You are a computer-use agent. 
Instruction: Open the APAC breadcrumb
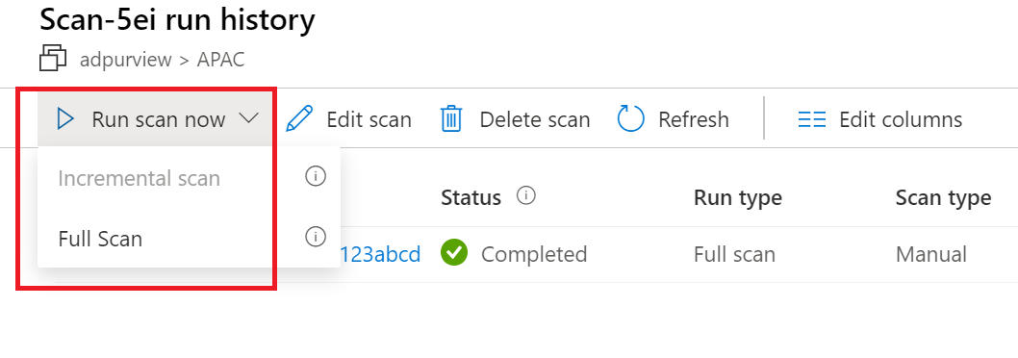coord(220,60)
